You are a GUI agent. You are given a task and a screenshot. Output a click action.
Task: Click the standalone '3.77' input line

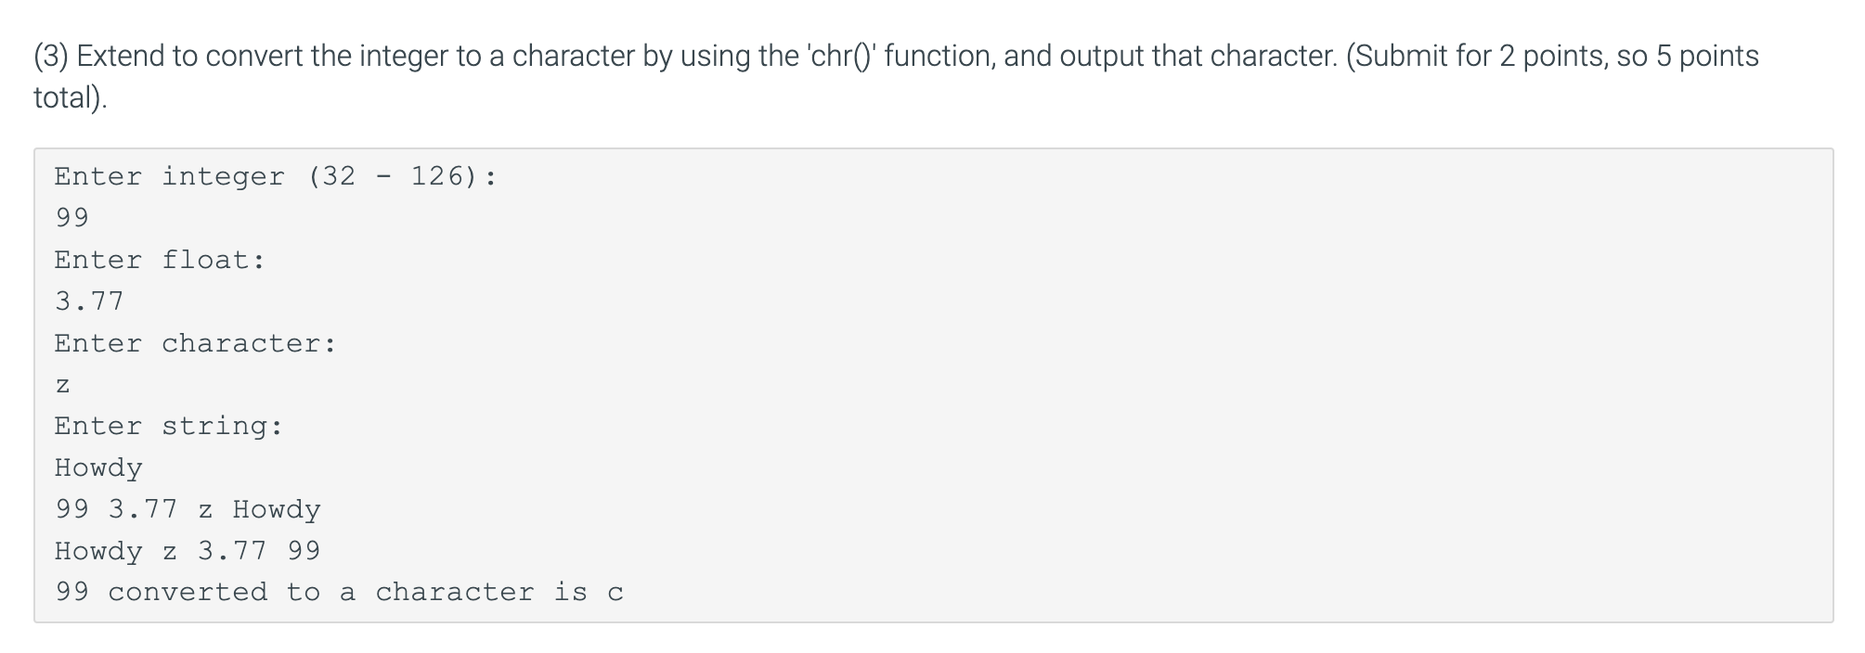89,301
